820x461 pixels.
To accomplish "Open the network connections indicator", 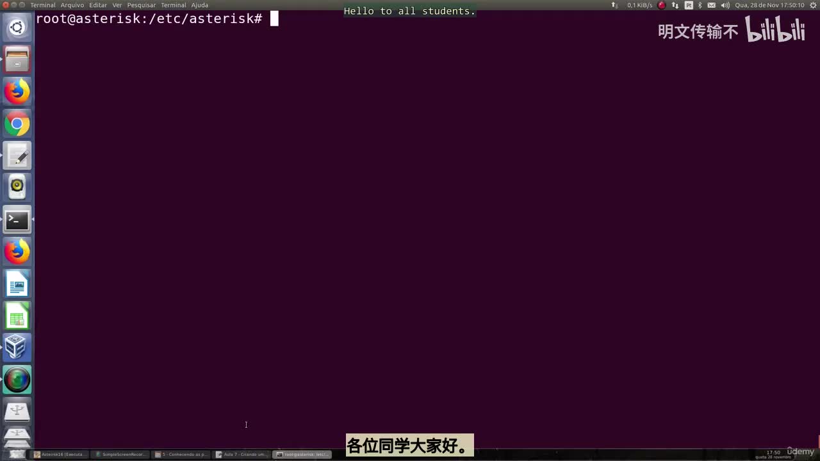I will pyautogui.click(x=675, y=5).
